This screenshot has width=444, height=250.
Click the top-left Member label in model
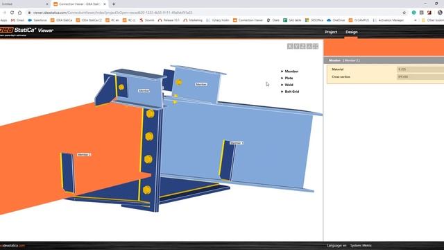coord(144,91)
